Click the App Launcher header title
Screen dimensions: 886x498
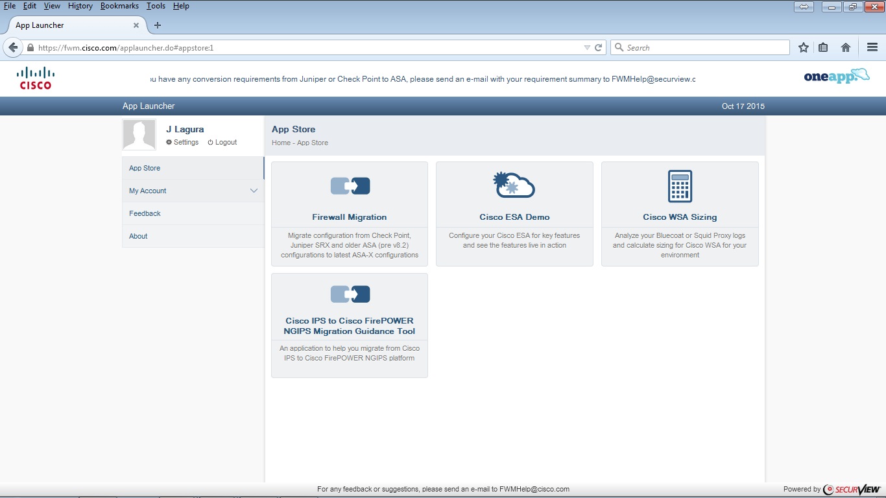point(149,106)
